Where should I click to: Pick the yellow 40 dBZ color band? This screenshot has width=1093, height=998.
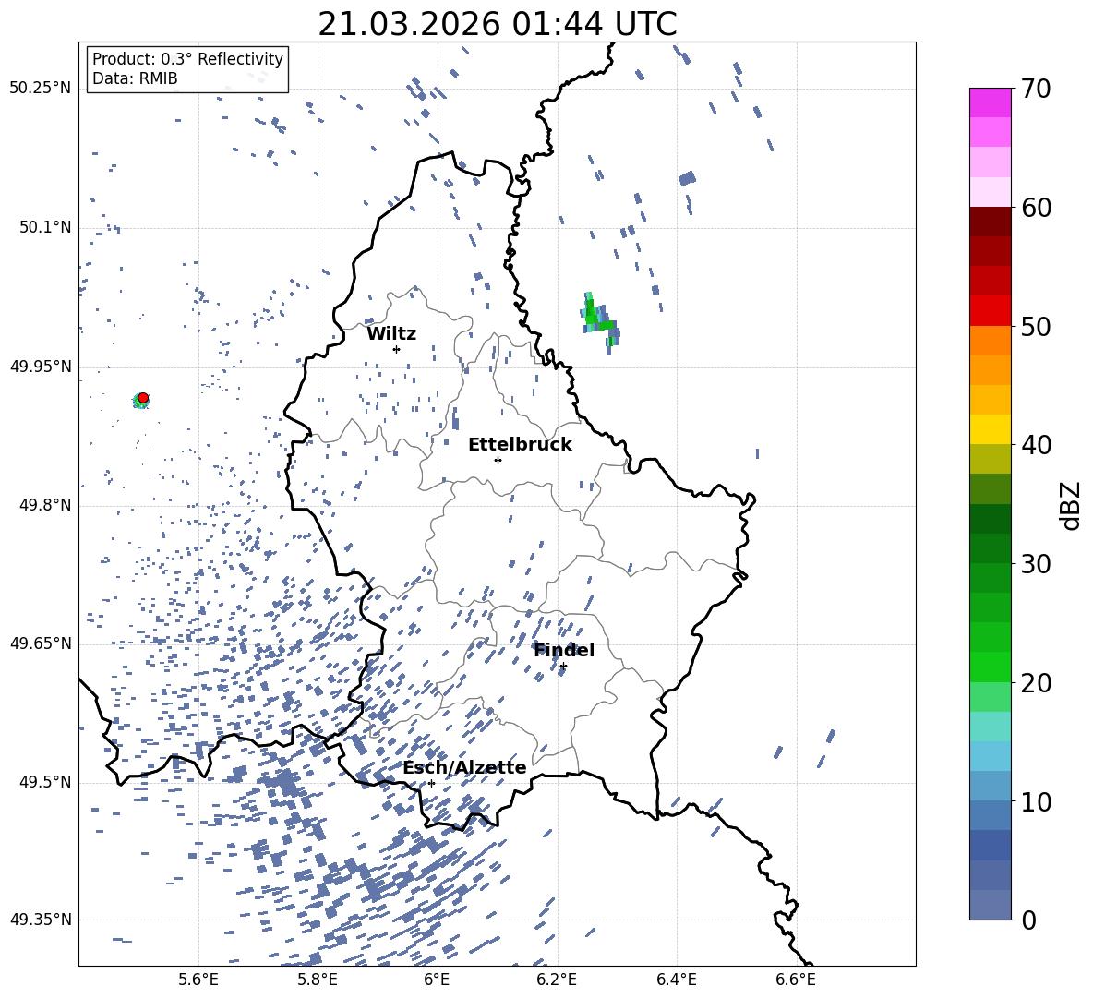pyautogui.click(x=990, y=429)
